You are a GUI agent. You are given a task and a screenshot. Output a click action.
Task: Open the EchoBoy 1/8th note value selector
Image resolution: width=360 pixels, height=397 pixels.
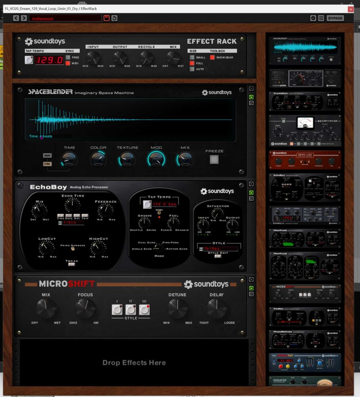(x=73, y=223)
